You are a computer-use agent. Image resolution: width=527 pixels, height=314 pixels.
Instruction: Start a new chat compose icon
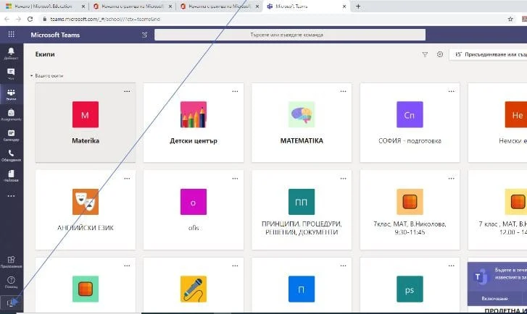pyautogui.click(x=144, y=35)
